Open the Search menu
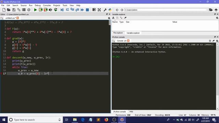 [x=15, y=5]
